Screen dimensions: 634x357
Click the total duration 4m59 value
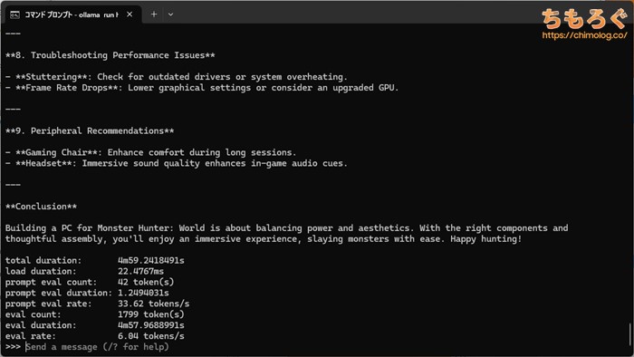click(x=151, y=260)
